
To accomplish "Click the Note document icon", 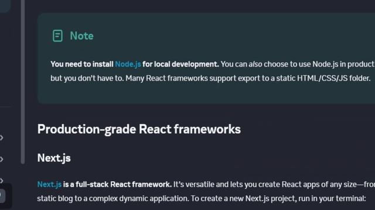I will coord(57,36).
